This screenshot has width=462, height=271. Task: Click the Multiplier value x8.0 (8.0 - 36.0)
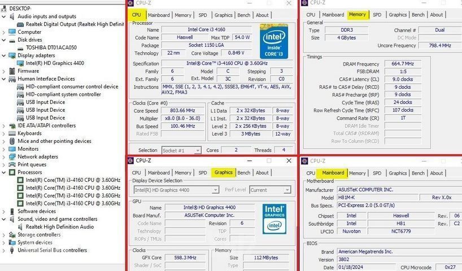point(182,119)
